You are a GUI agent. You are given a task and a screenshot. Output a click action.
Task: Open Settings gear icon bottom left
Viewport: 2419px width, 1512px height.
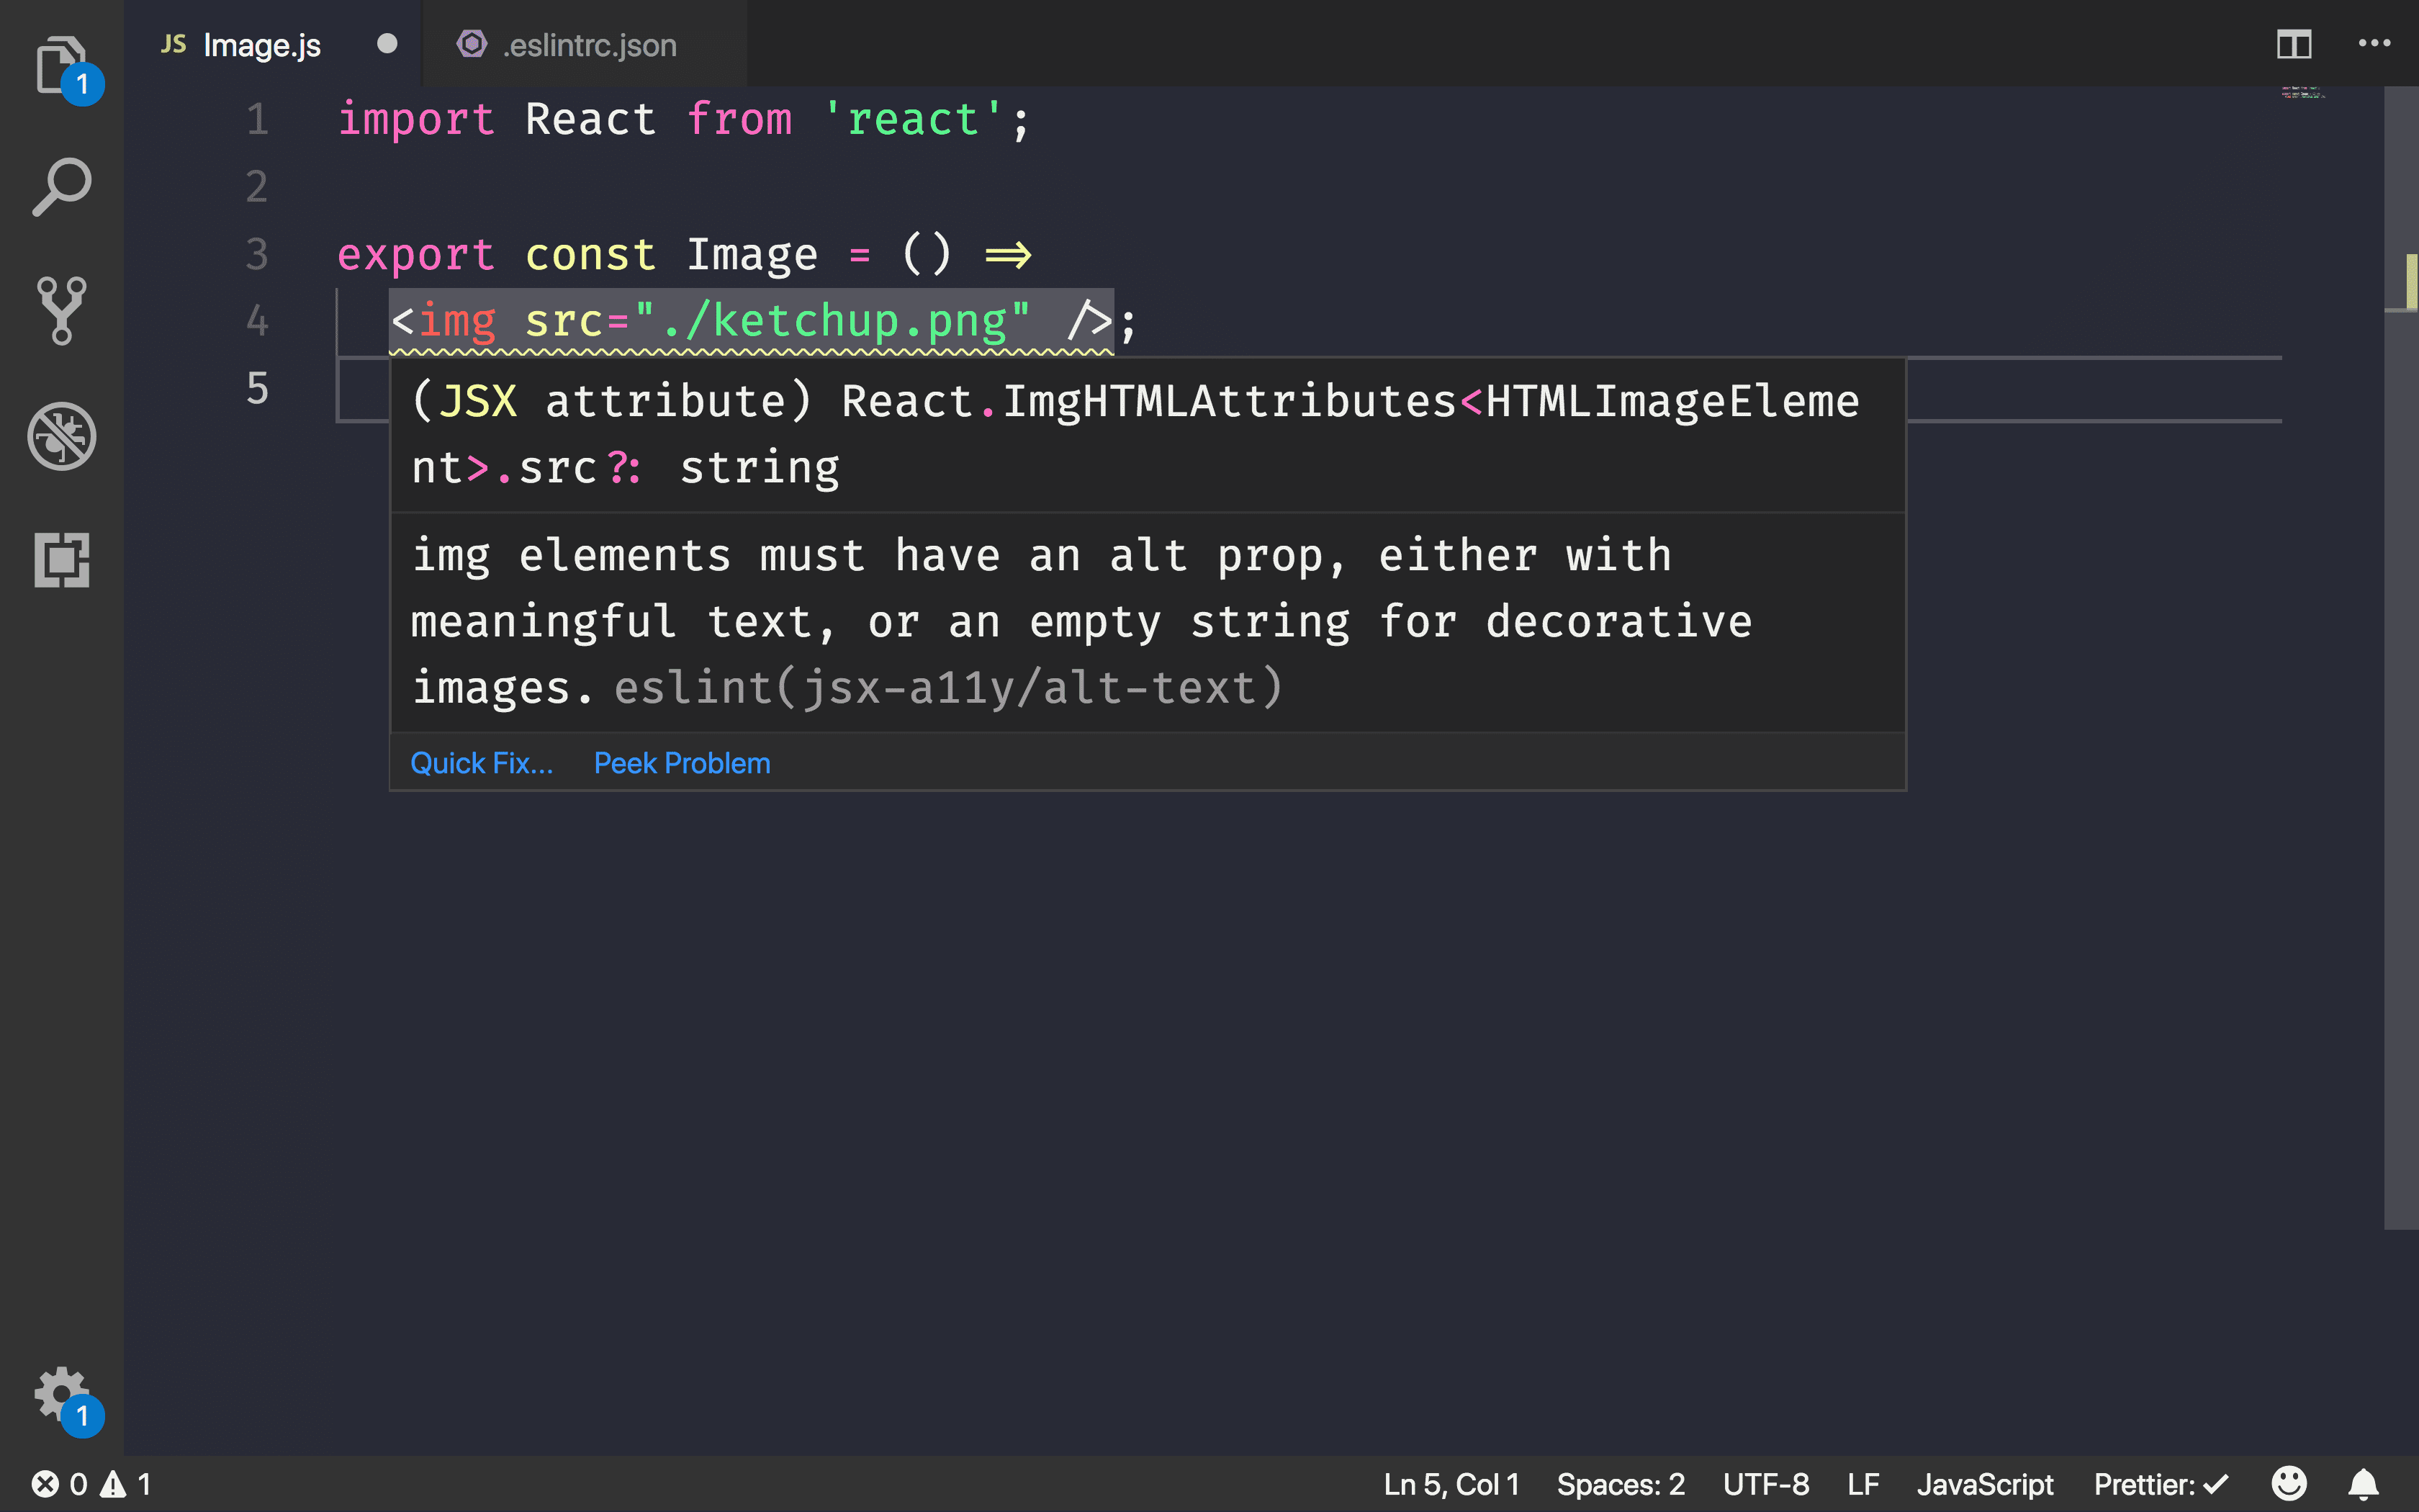click(59, 1392)
